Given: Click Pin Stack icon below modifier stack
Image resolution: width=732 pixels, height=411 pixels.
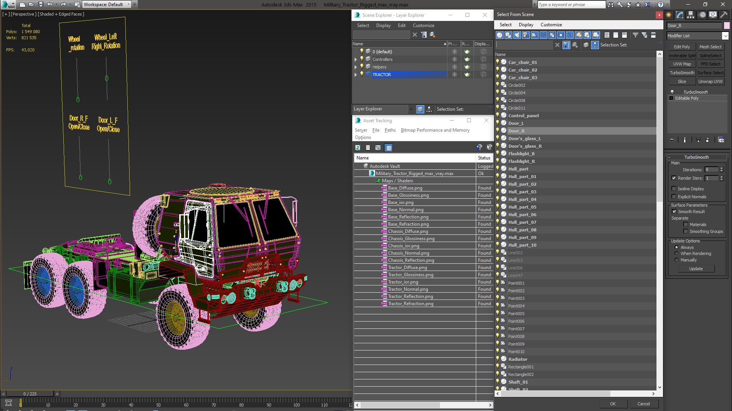Looking at the screenshot, I should pyautogui.click(x=672, y=140).
